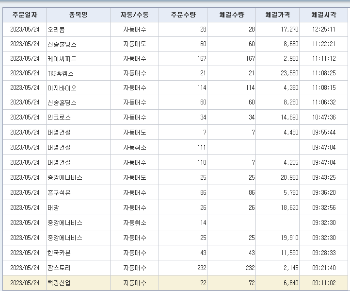Click the order quantity 14
This screenshot has height=291, width=350.
pyautogui.click(x=203, y=223)
